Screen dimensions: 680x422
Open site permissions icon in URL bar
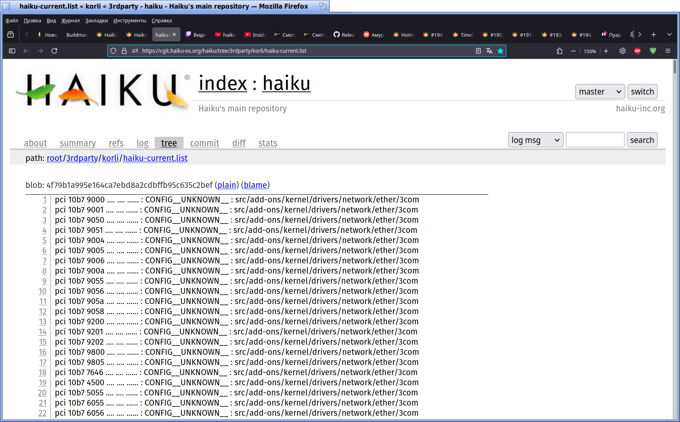(x=135, y=51)
